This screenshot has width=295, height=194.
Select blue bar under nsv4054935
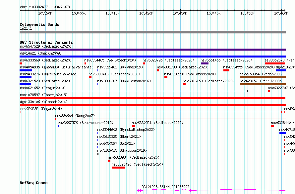click(26, 70)
